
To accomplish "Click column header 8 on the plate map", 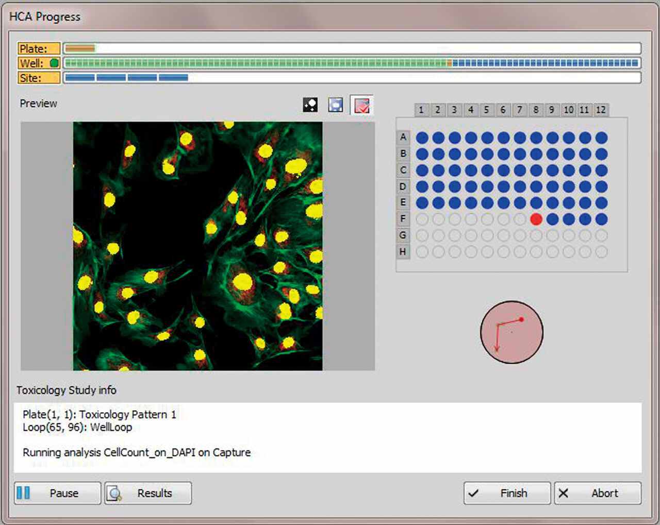I will pyautogui.click(x=536, y=110).
